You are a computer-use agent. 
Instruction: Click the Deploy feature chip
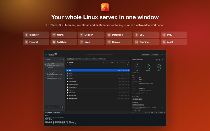coord(119,42)
